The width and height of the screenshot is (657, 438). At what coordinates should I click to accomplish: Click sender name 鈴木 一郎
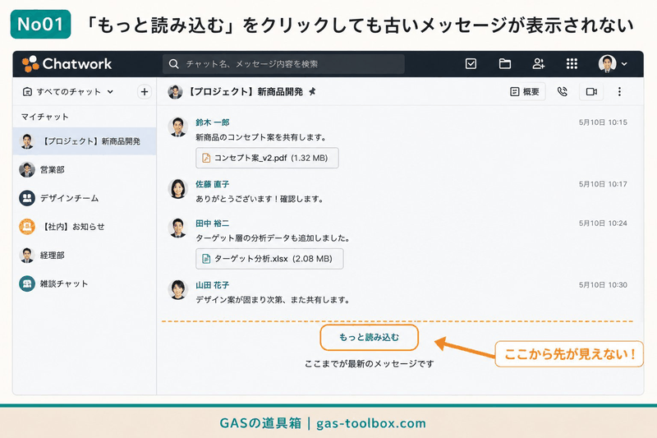tap(213, 122)
